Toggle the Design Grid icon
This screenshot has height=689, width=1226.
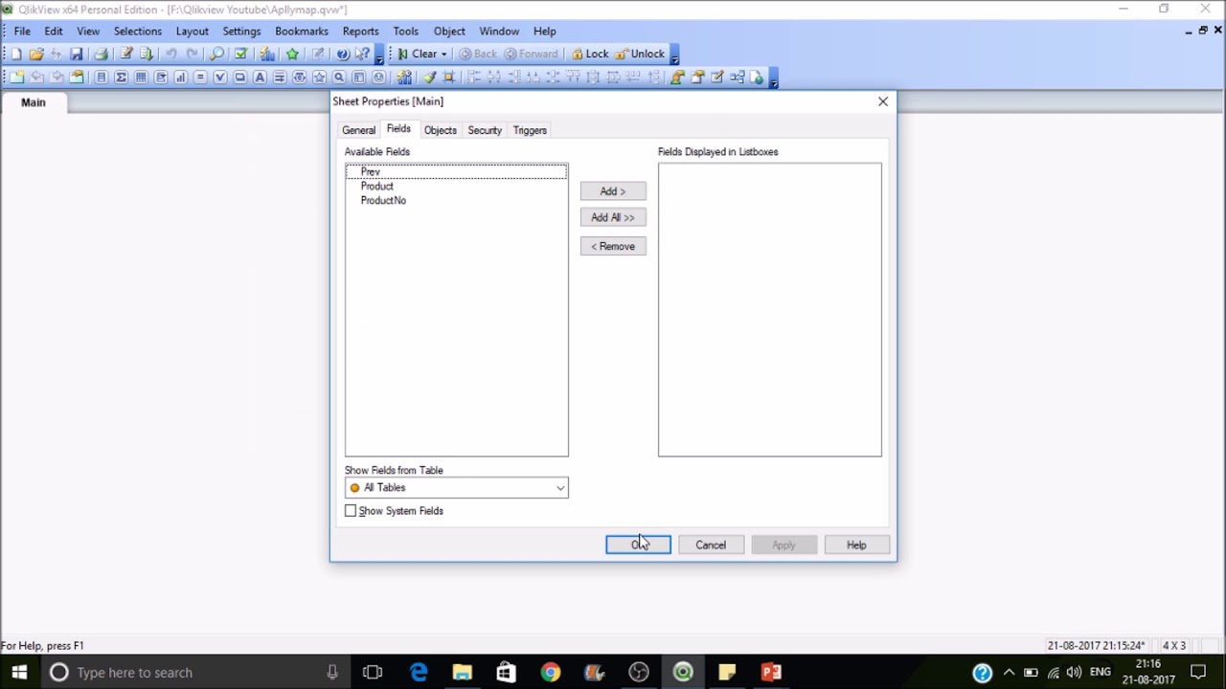pyautogui.click(x=448, y=78)
